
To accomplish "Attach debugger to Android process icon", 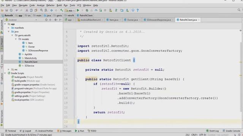I will pyautogui.click(x=101, y=10).
